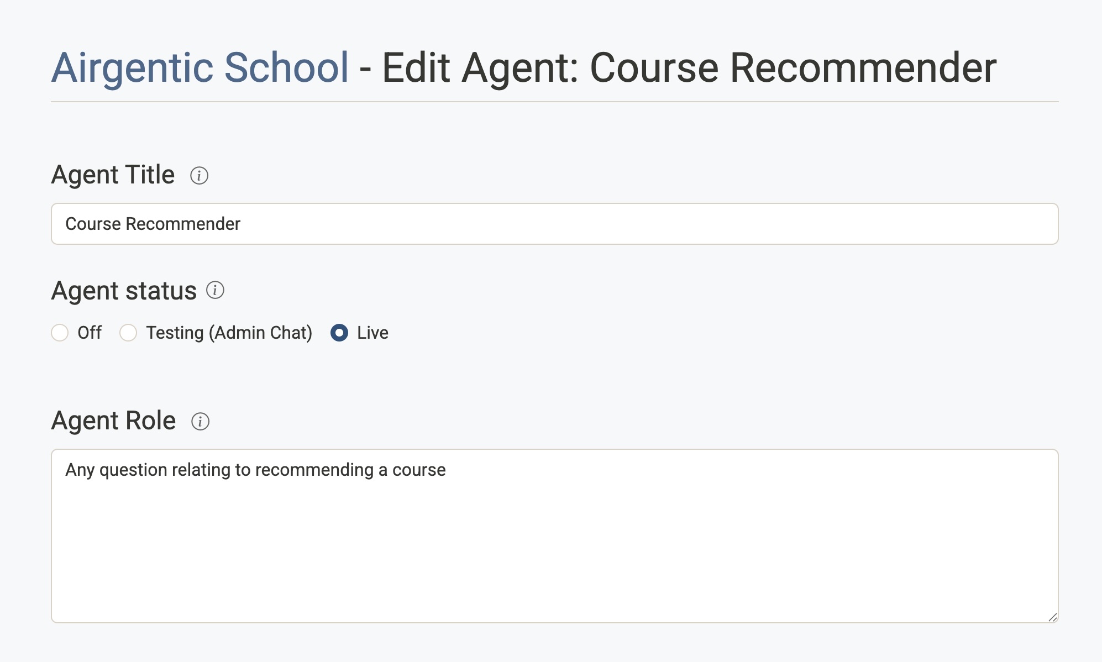Click the Agent Title field label
The image size is (1102, 662).
(113, 175)
